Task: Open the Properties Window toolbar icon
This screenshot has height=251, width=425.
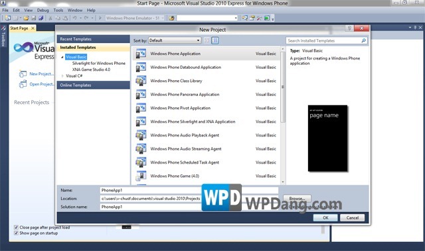Action: click(252, 18)
